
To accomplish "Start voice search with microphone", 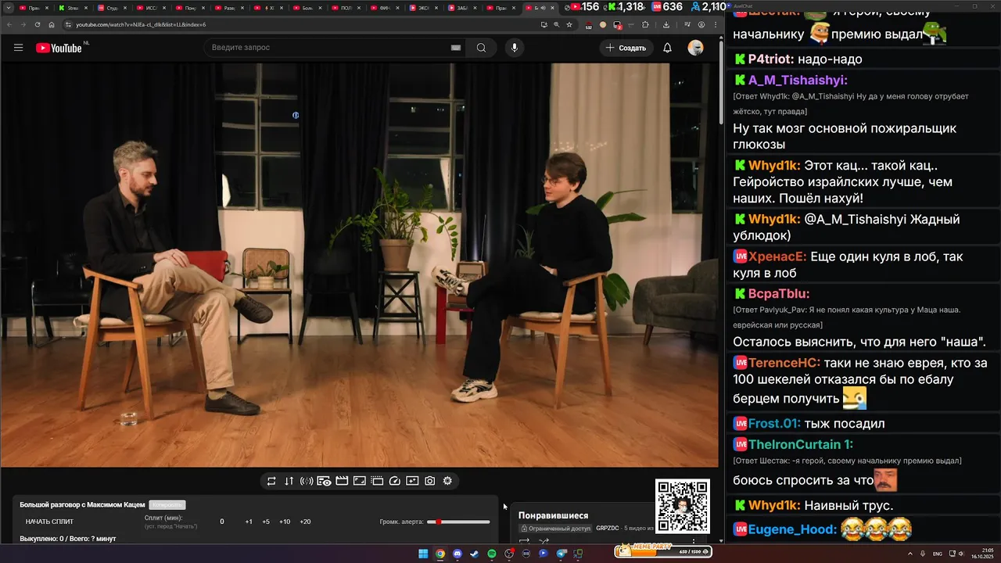I will (x=515, y=48).
